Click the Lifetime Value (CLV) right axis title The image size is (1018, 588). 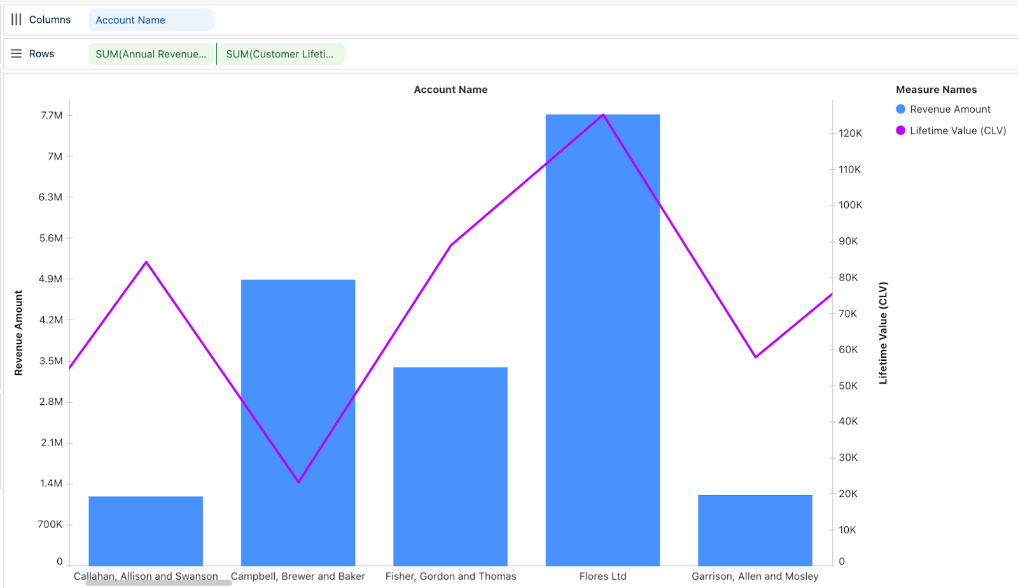882,333
